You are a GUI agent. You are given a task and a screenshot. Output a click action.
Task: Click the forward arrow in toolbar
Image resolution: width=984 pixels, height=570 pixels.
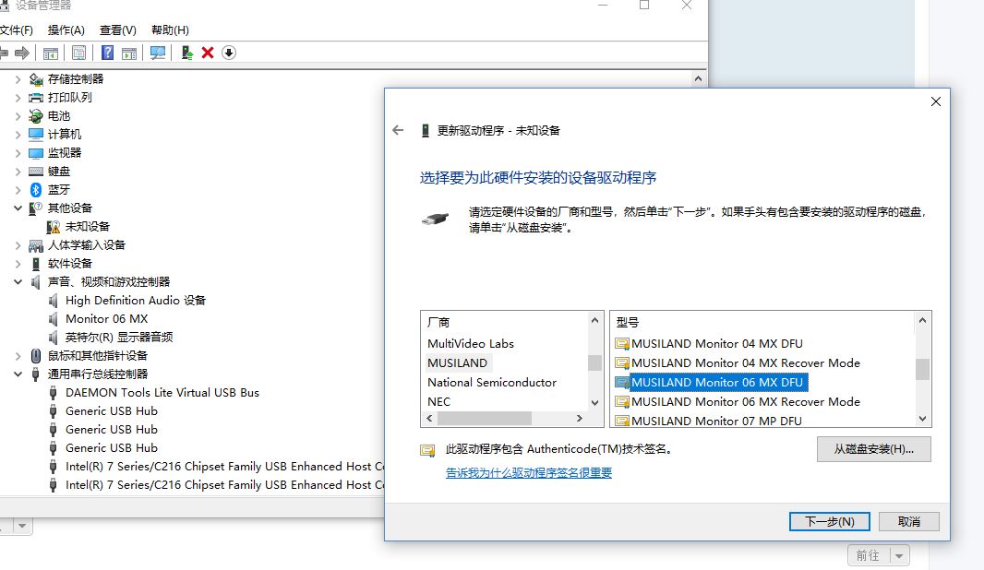coord(22,53)
